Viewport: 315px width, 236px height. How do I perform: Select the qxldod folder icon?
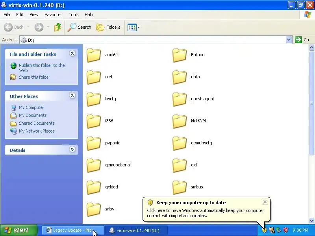94,188
